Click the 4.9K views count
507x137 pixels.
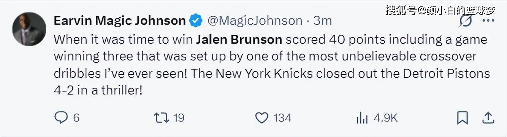(386, 118)
